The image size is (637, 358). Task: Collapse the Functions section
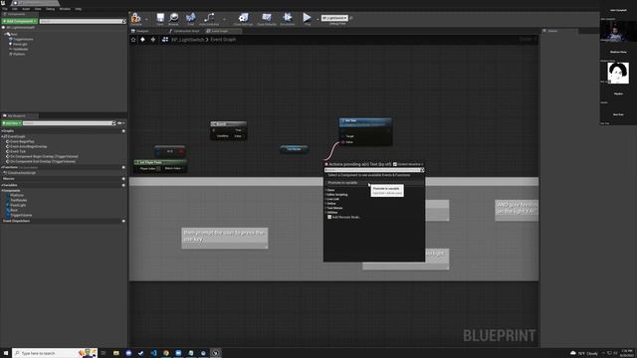pyautogui.click(x=2, y=167)
